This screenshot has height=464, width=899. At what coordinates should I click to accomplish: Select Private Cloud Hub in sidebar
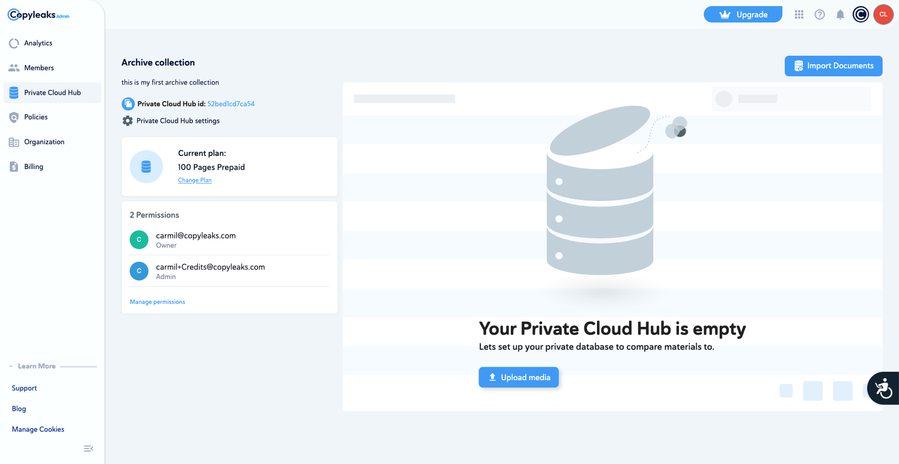click(x=52, y=93)
